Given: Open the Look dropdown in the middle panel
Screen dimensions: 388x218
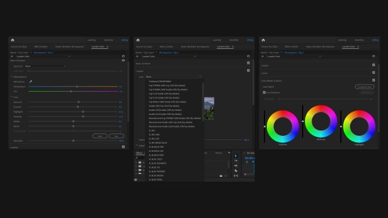Looking at the screenshot, I should (x=174, y=77).
